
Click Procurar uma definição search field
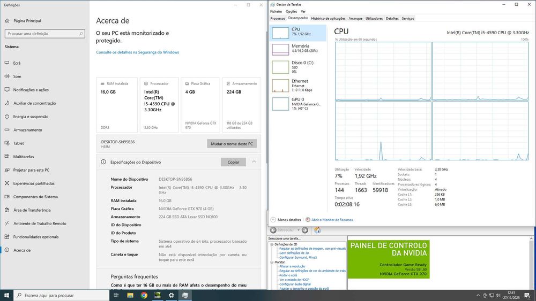point(45,34)
